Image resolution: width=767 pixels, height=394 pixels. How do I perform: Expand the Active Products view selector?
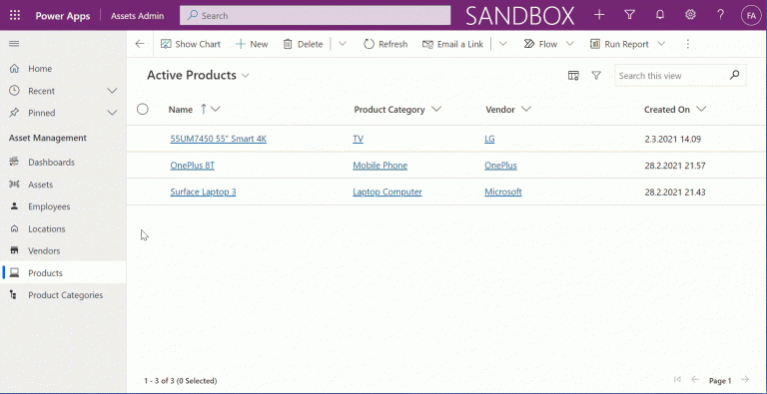[246, 76]
